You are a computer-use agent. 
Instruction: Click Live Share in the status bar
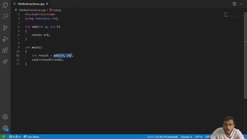click(x=31, y=137)
